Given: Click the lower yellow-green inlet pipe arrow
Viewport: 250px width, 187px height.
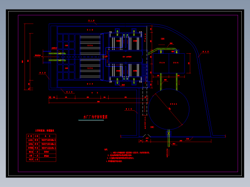Looking at the screenshot, I should coord(57,60).
